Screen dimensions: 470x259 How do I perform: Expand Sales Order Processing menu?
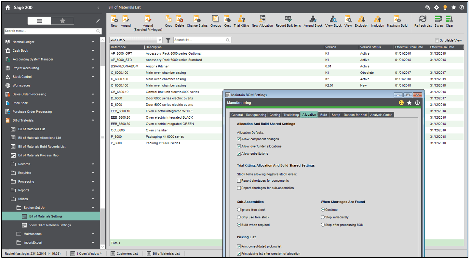coord(93,94)
